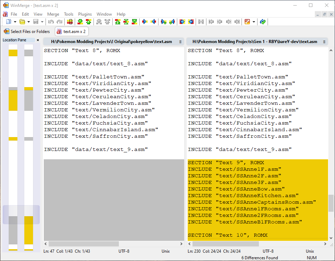Open left pane header menu button
This screenshot has width=335, height=261.
pos(180,42)
